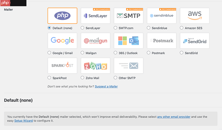Select the Default (none) radio button
The width and height of the screenshot is (222, 130).
49,28
